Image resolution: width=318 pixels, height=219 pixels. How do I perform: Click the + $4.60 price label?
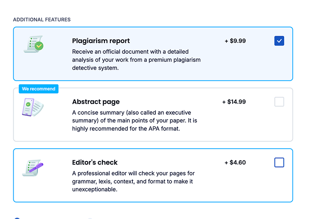coord(235,162)
